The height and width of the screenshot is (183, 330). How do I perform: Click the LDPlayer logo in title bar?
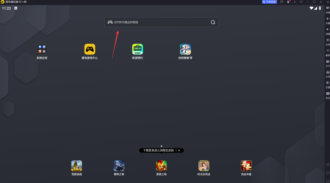[x=3, y=2]
